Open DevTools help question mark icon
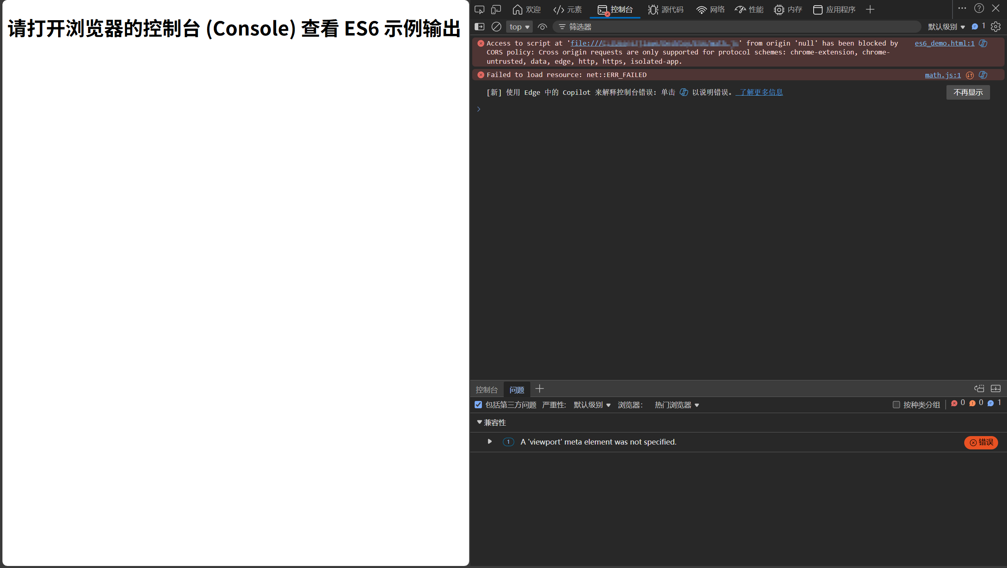Screen dimensions: 1007x568 click(979, 8)
